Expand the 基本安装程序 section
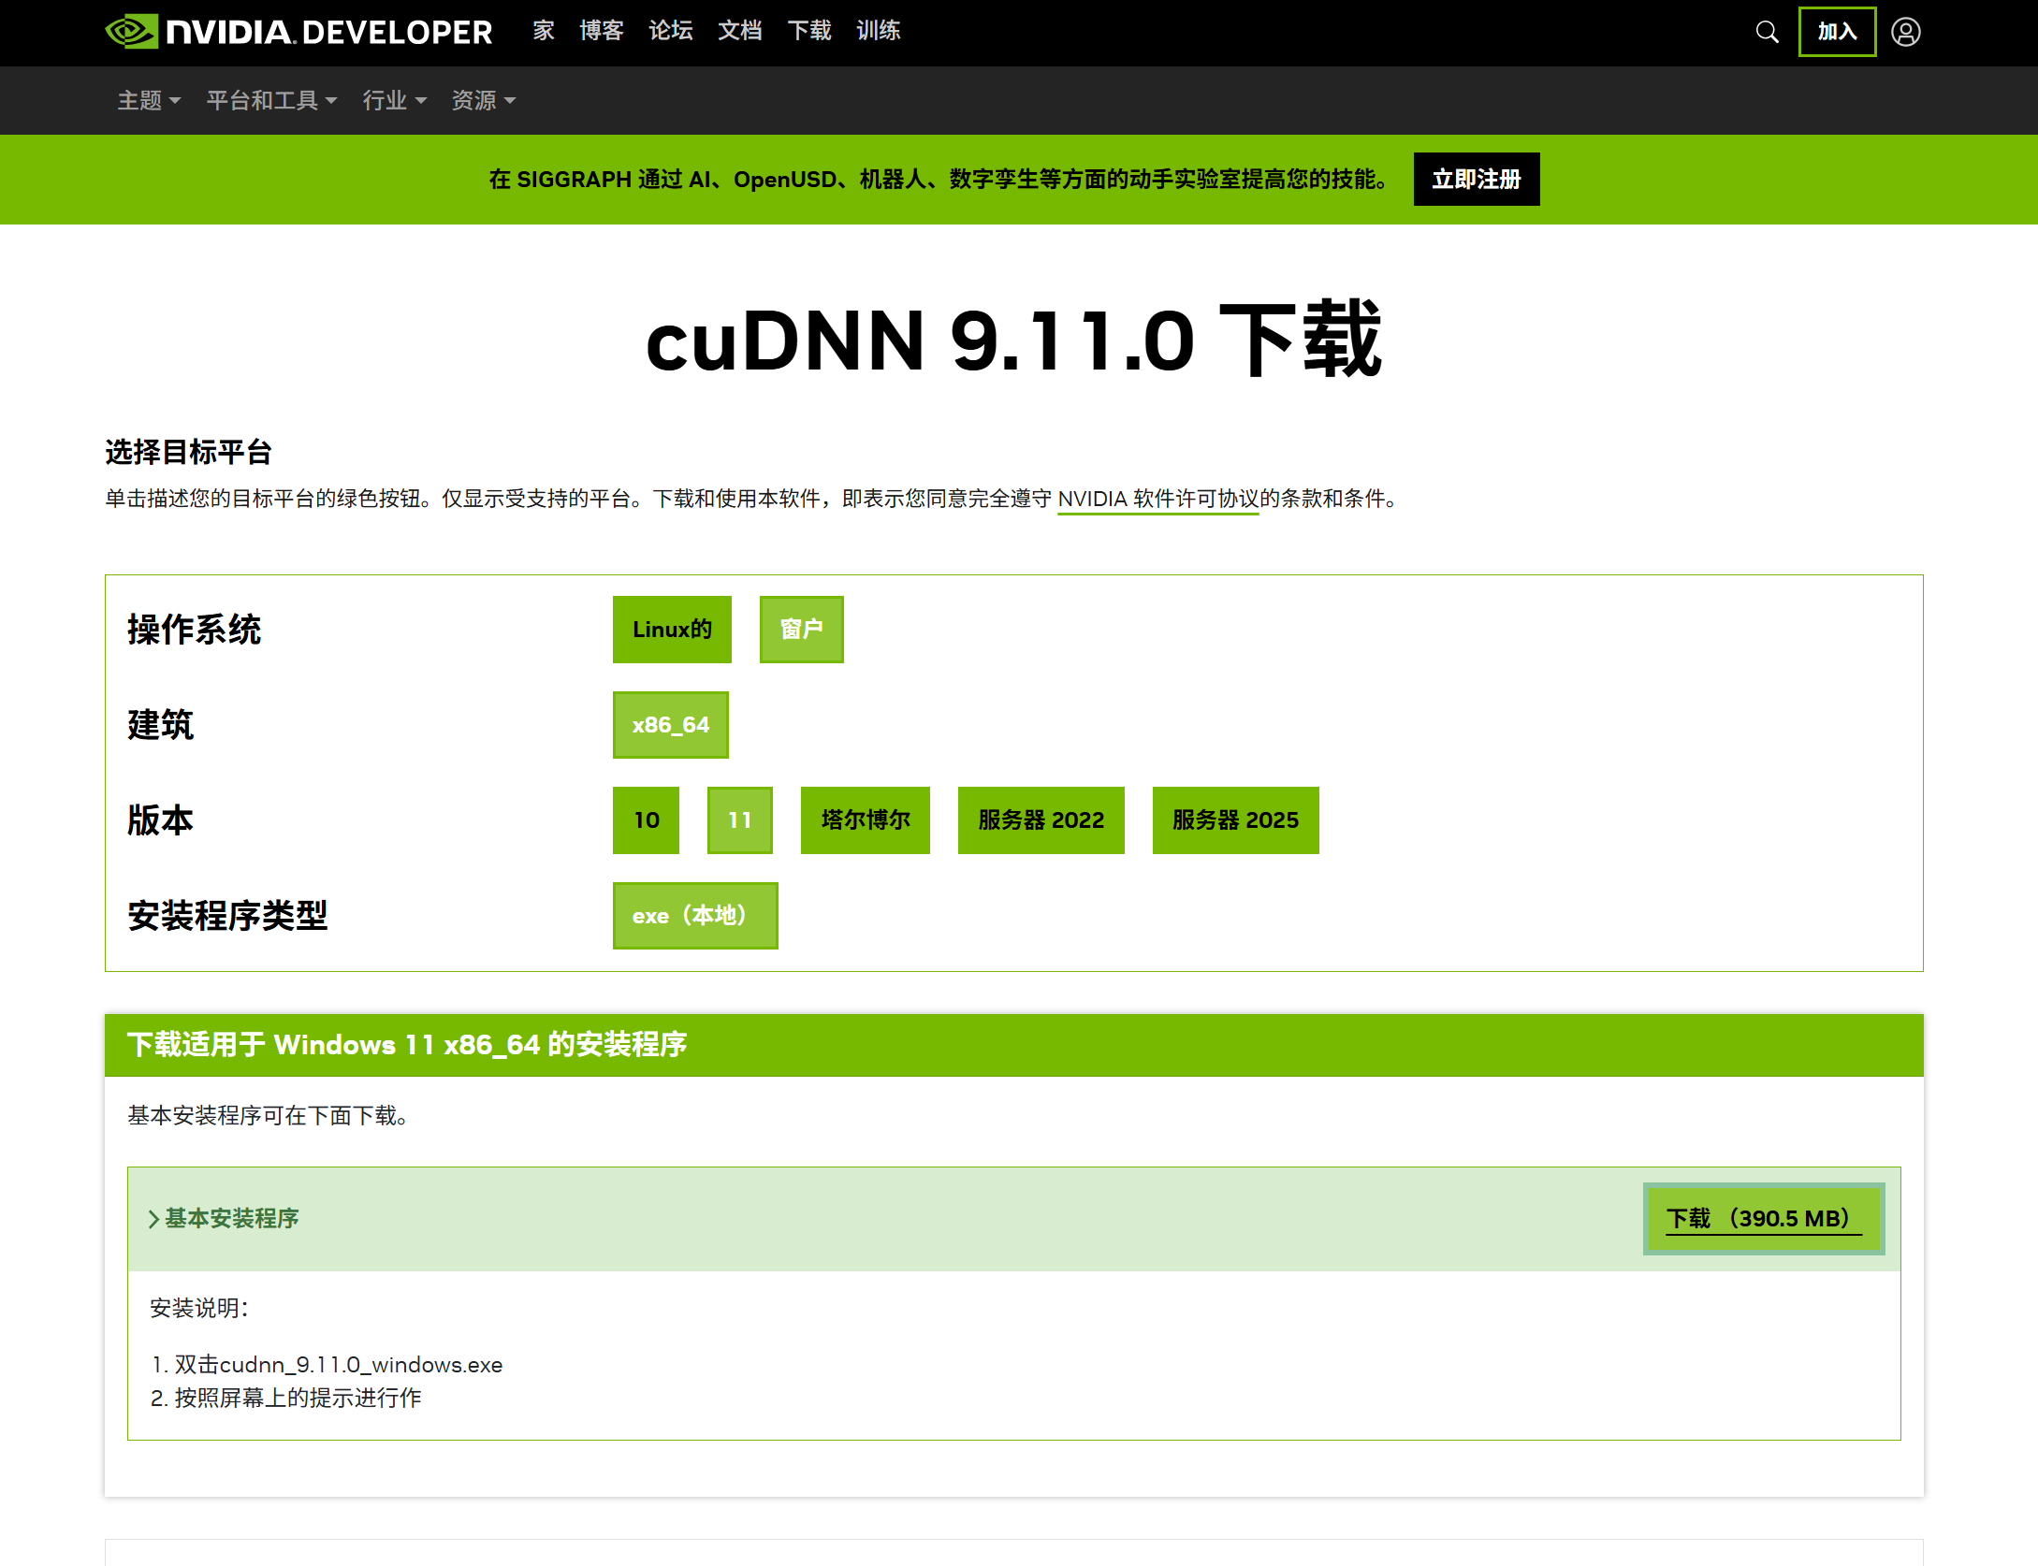This screenshot has height=1566, width=2038. 230,1219
